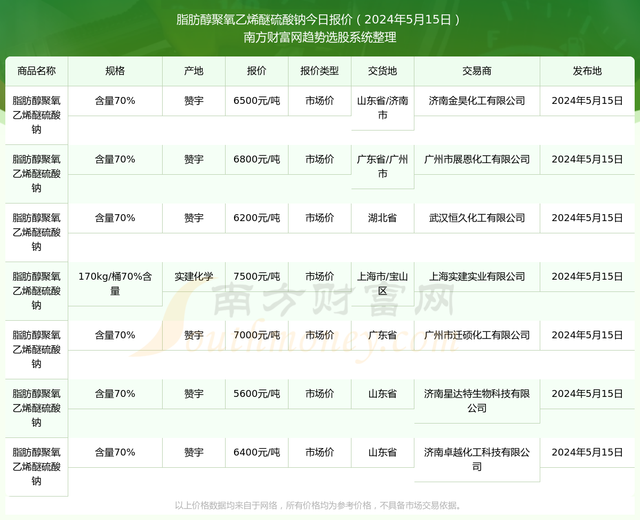Select trader 上海实建实业有限公司
The image size is (640, 520).
click(x=477, y=277)
